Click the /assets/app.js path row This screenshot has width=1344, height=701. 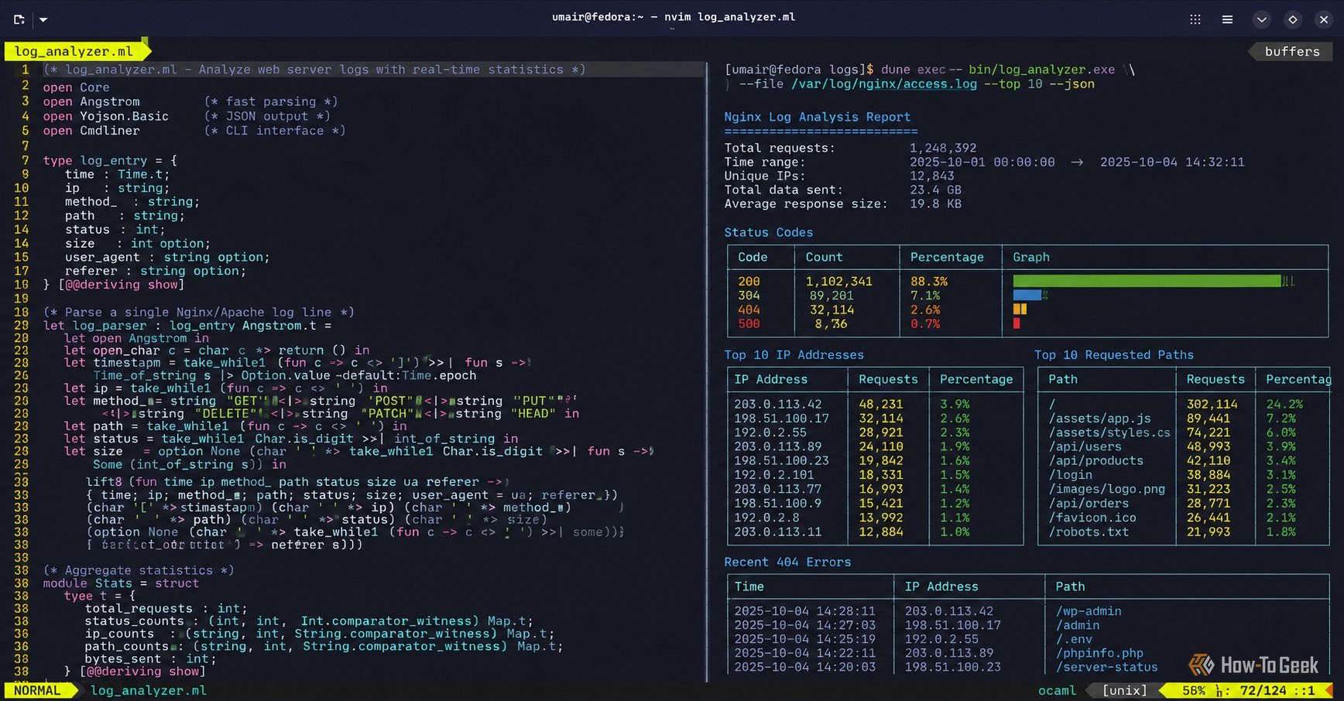pyautogui.click(x=1099, y=418)
